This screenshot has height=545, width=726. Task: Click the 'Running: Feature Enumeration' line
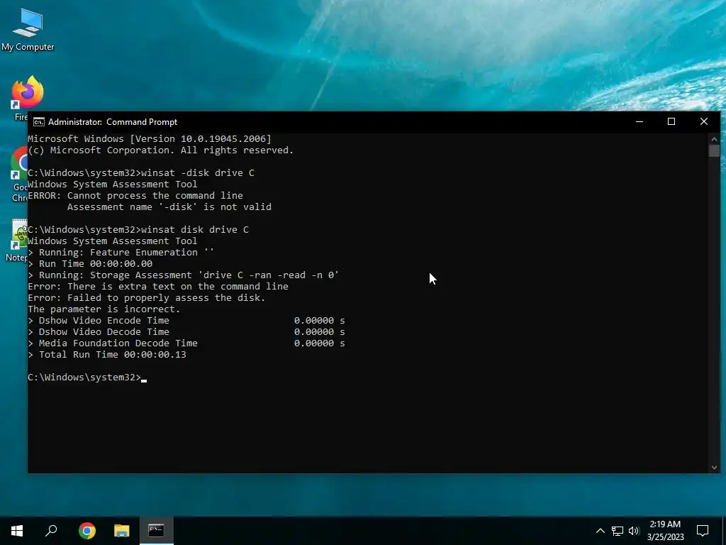click(121, 253)
